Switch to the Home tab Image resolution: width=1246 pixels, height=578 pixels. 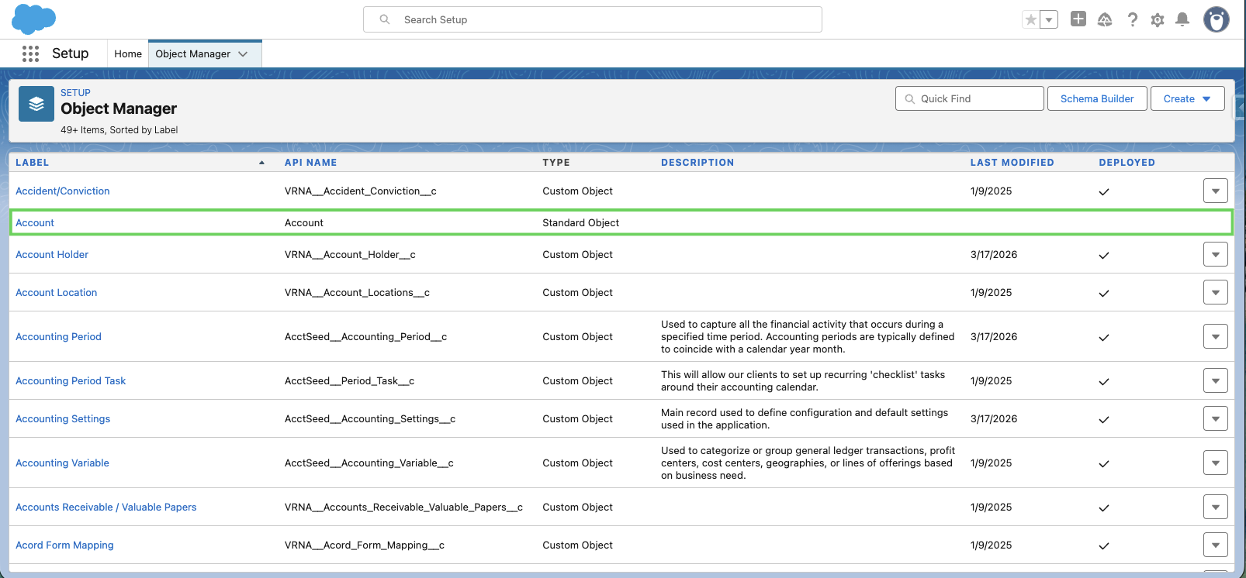point(128,53)
